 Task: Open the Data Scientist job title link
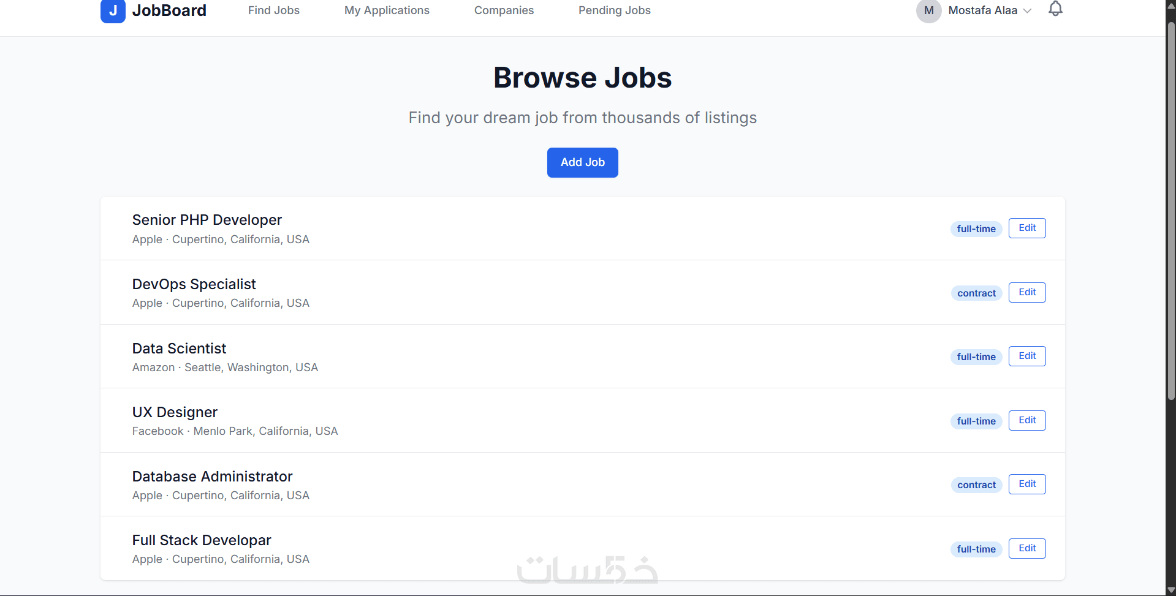179,349
